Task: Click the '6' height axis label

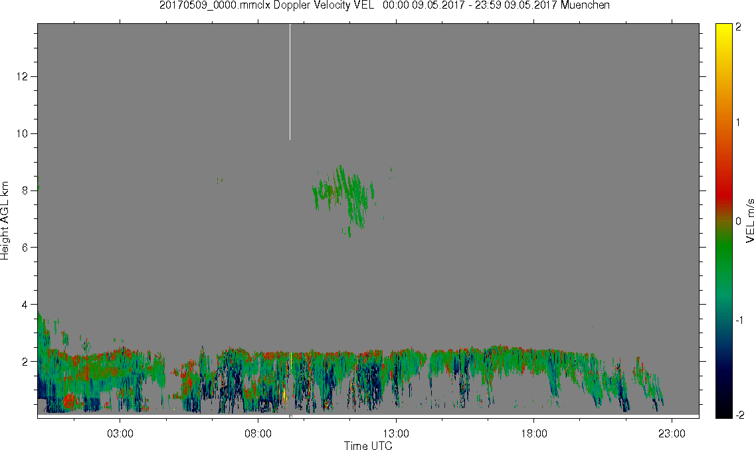Action: pos(25,248)
